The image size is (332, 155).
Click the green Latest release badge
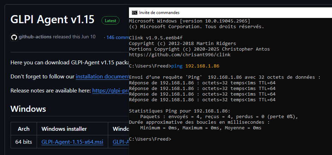pyautogui.click(x=110, y=20)
